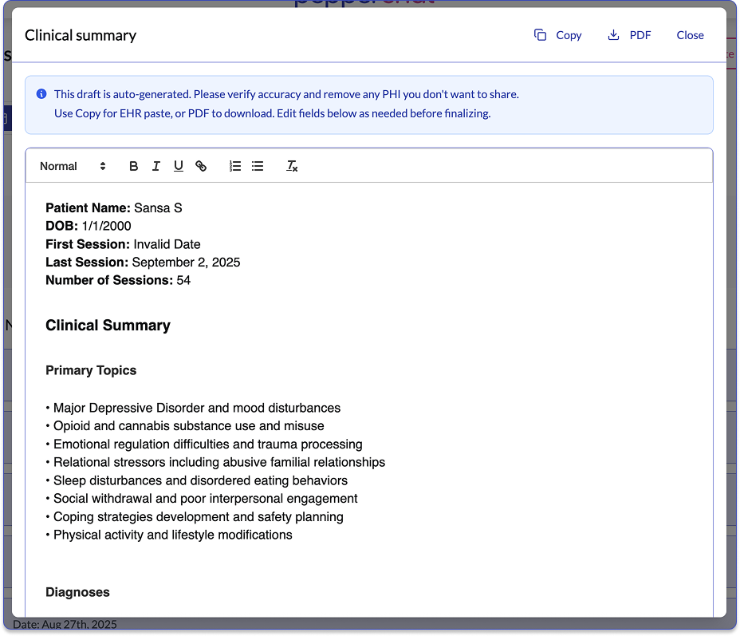Apply underline formatting in editor toolbar

pyautogui.click(x=179, y=166)
